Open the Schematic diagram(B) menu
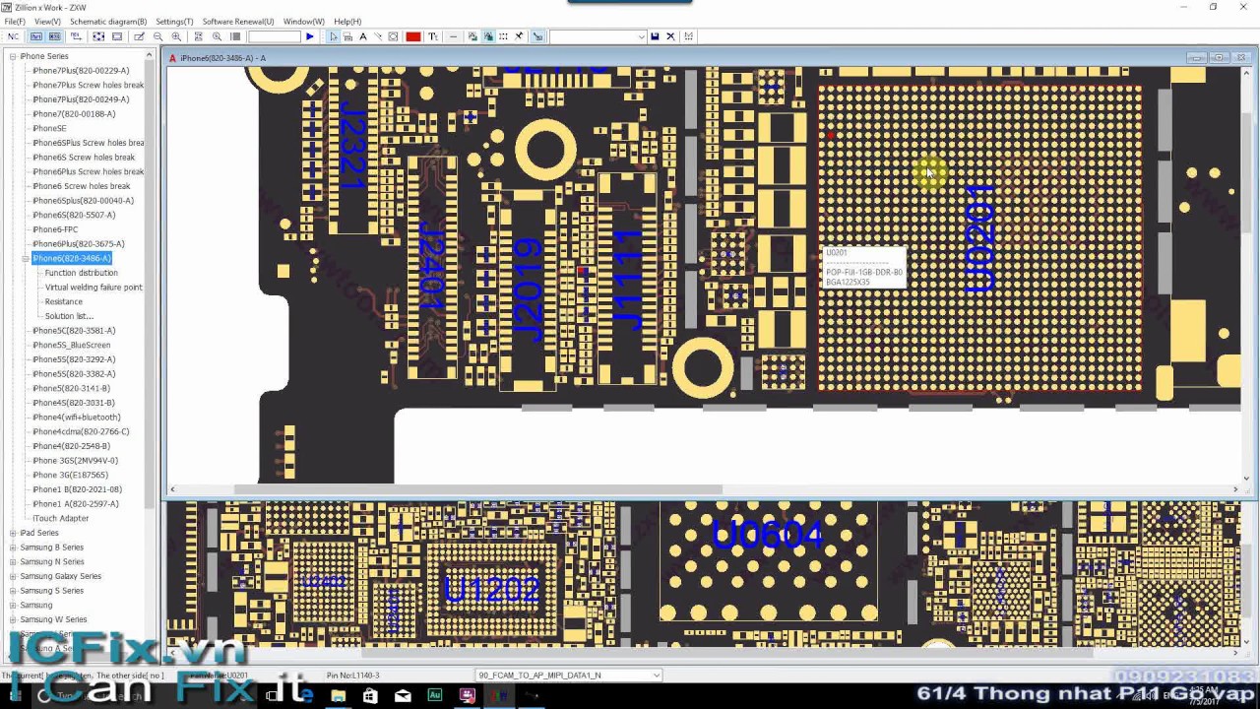 (108, 21)
